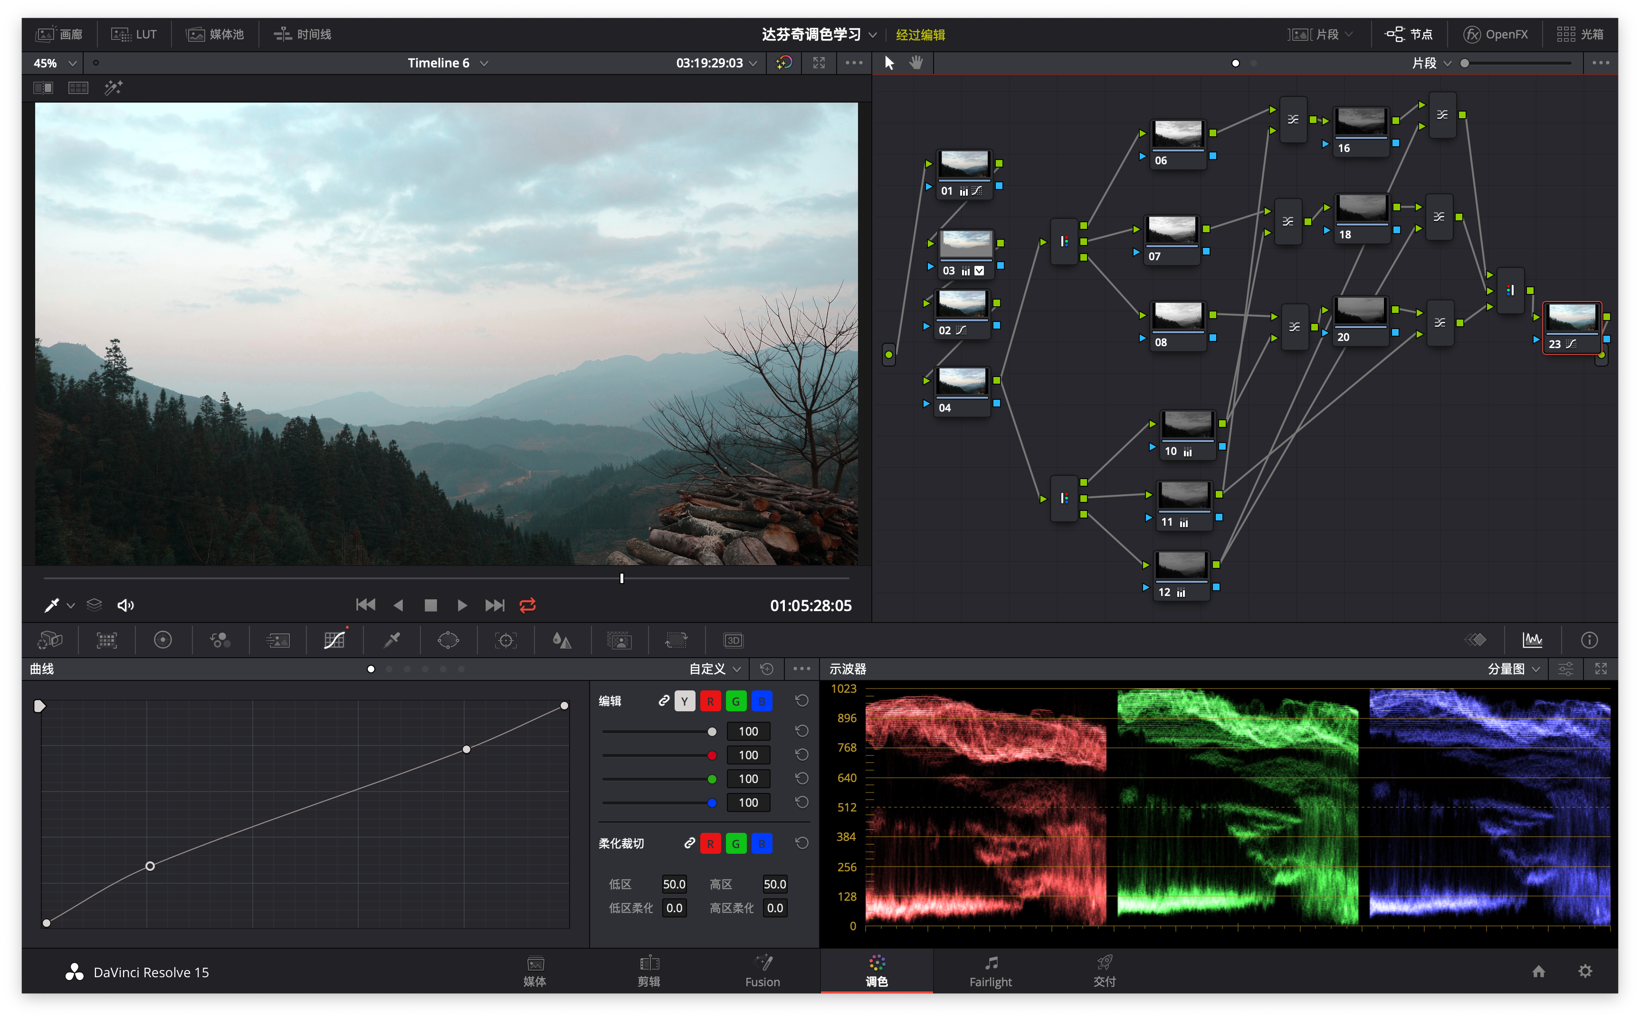Screen dimensions: 1640x1019
Task: Expand the Timeline 6 dropdown
Action: point(484,63)
